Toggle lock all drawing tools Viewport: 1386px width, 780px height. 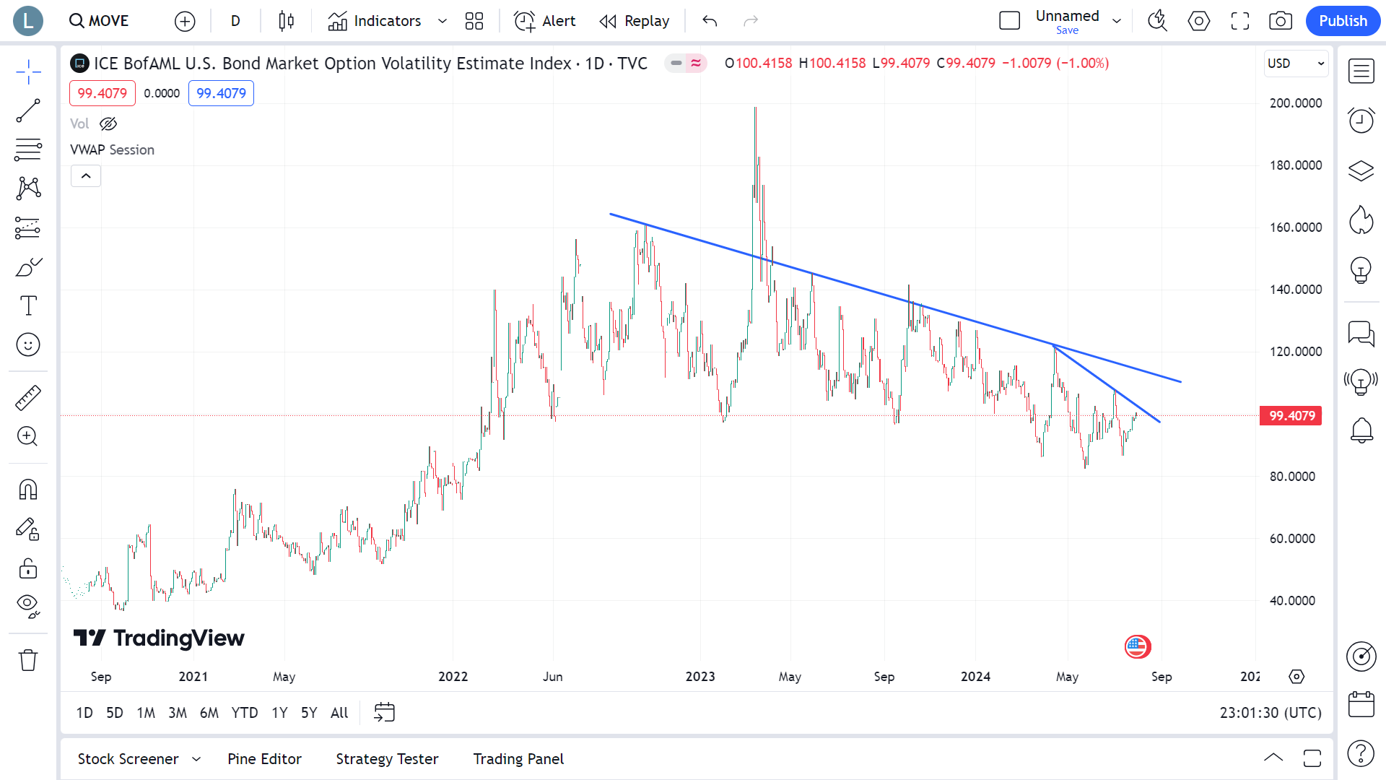point(28,568)
